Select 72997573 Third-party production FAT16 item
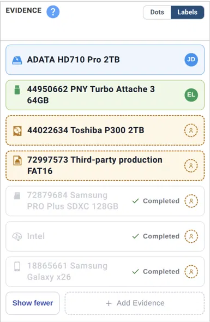Screen dimensions: 210x322 tap(105, 166)
